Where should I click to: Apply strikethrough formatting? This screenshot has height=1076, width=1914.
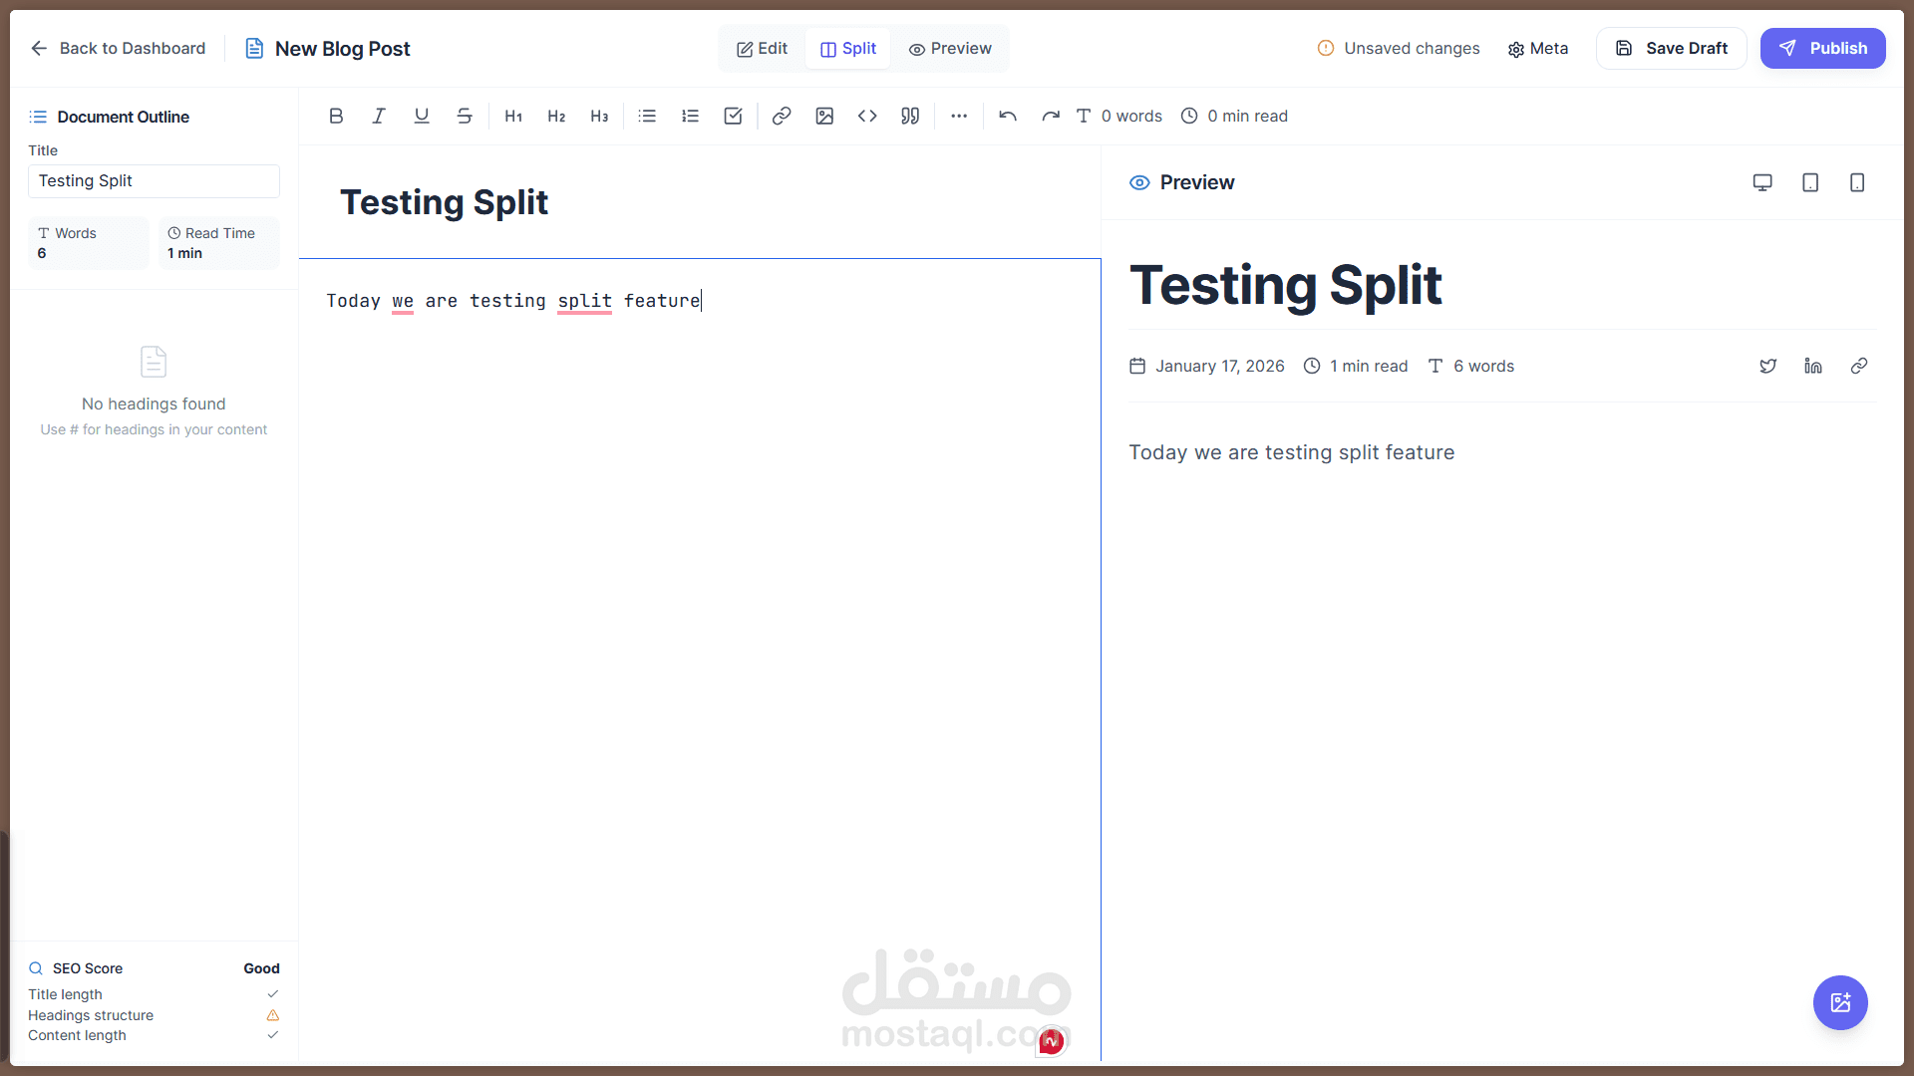point(465,116)
